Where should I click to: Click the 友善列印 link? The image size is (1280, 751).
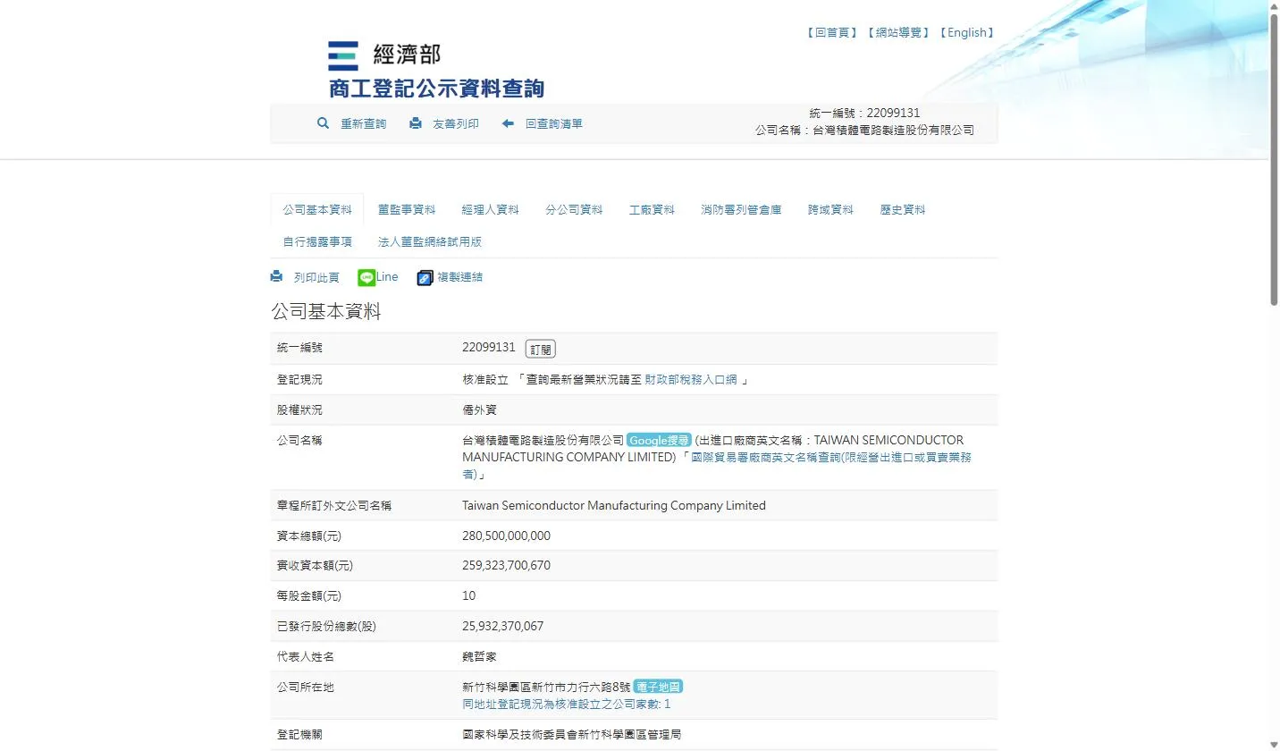pyautogui.click(x=456, y=124)
